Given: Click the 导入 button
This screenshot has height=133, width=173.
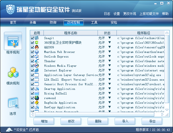Looking at the screenshot, I should coord(125,121).
